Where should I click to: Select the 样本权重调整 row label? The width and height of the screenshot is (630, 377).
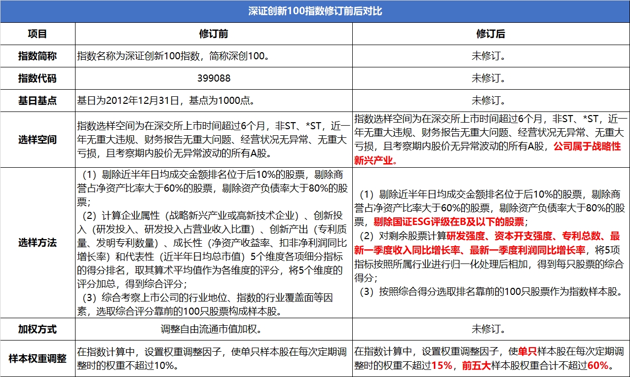38,358
